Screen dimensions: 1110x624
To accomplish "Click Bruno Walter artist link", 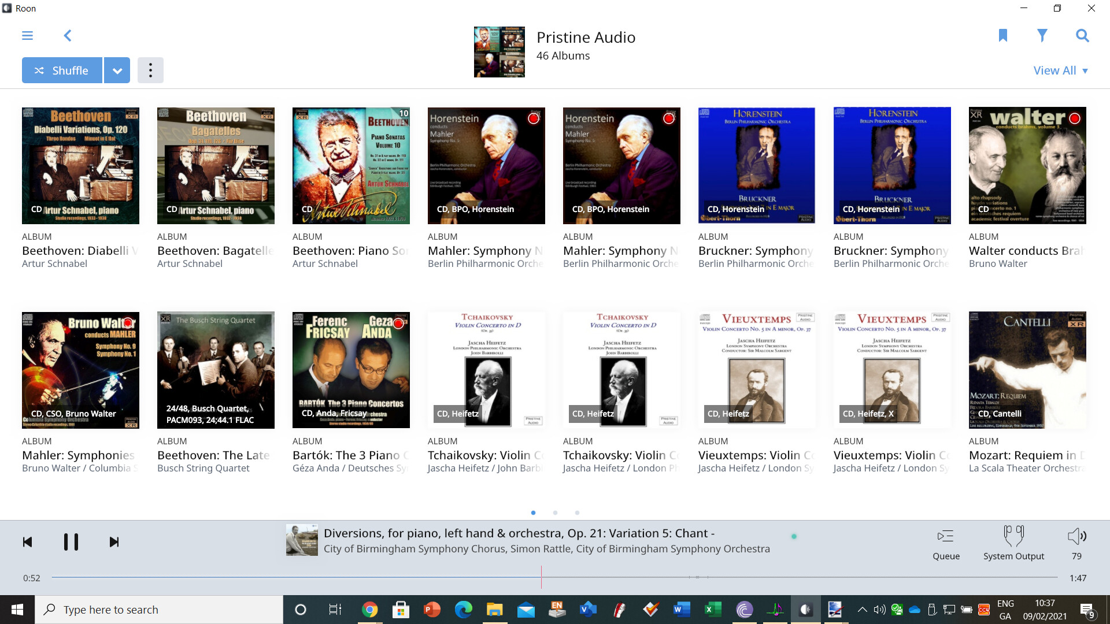I will tap(998, 264).
